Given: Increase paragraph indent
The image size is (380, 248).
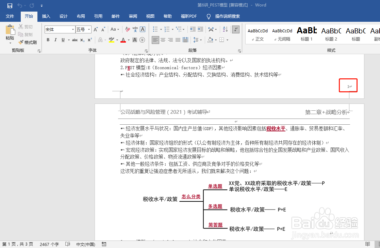Looking at the screenshot, I should point(200,29).
